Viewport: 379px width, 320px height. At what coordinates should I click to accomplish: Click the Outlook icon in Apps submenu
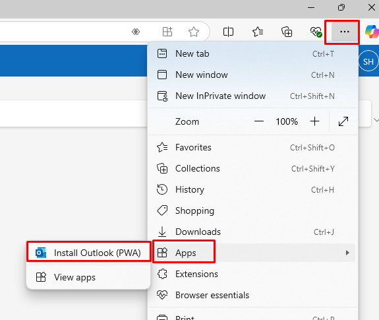pyautogui.click(x=41, y=253)
